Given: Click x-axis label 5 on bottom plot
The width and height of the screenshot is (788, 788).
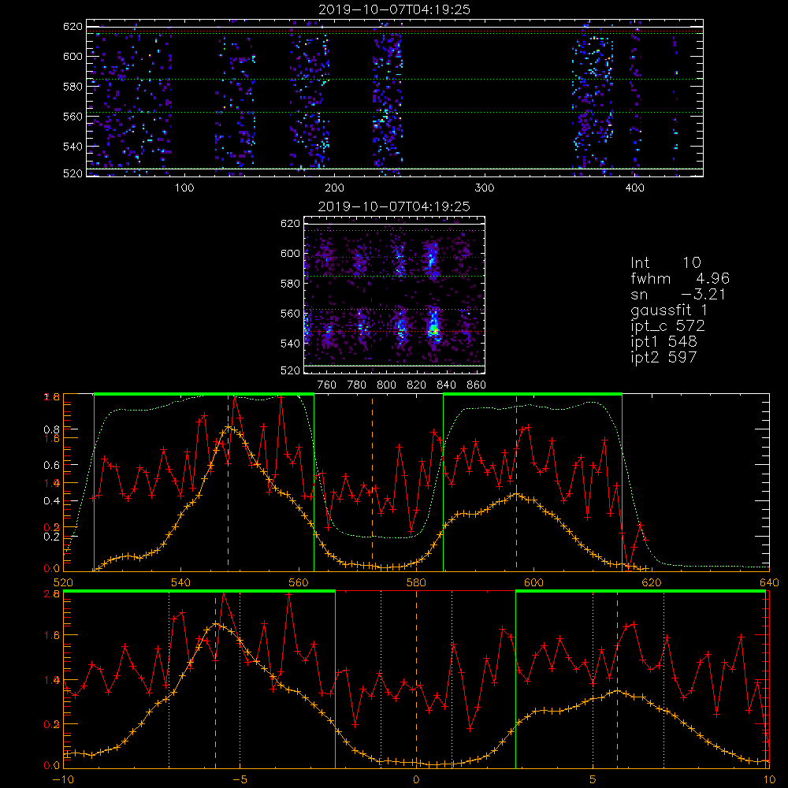Looking at the screenshot, I should coord(593,780).
